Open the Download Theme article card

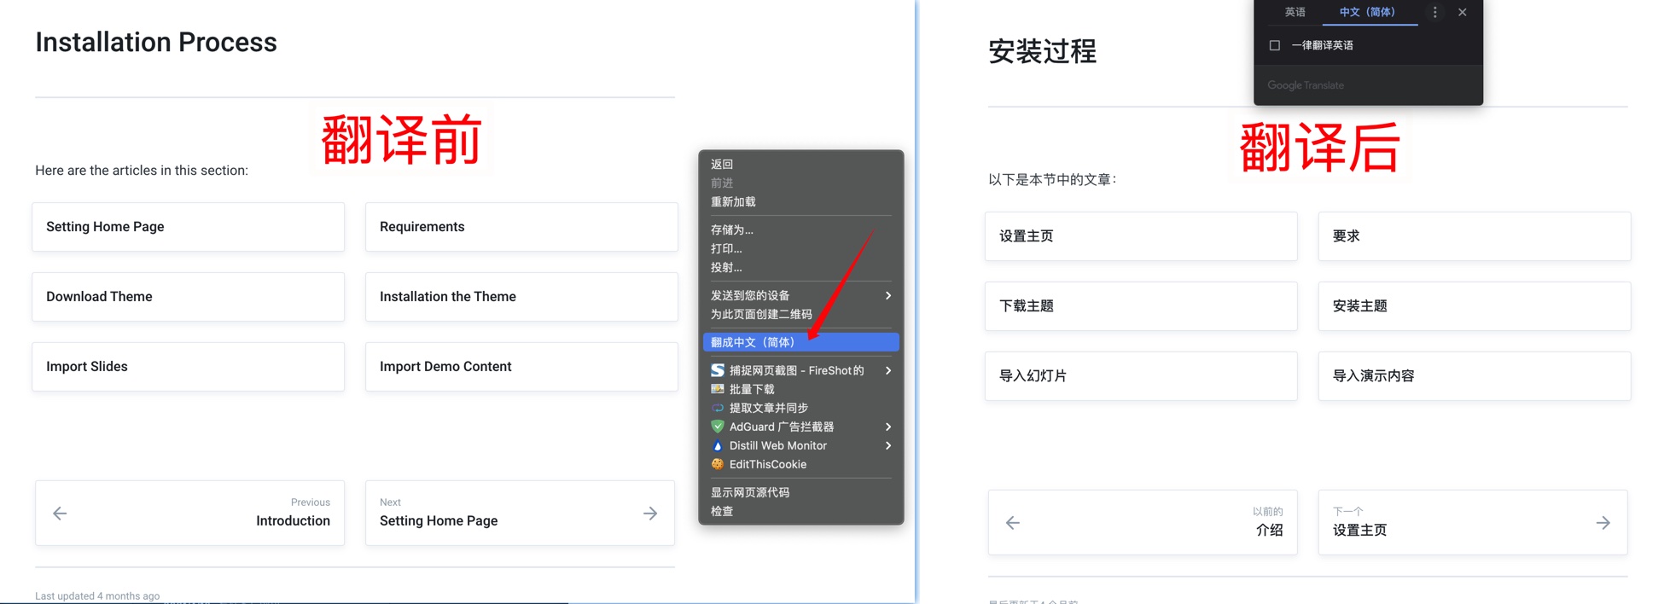tap(189, 297)
